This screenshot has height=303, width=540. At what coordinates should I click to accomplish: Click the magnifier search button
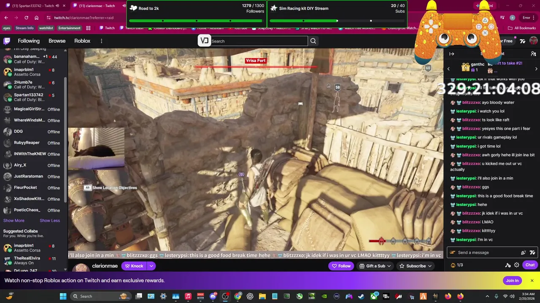pos(313,41)
